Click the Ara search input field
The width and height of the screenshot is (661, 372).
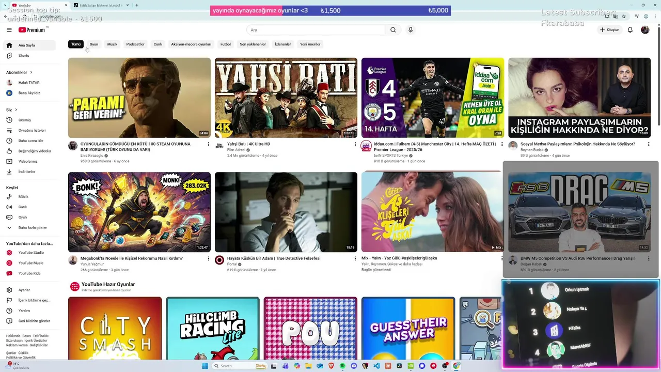pos(316,30)
